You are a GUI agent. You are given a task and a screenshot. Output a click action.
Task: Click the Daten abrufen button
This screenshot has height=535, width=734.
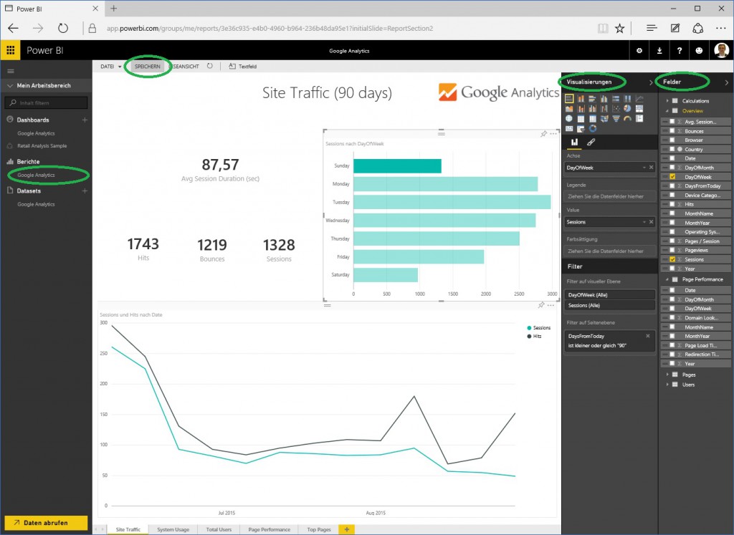coord(46,523)
